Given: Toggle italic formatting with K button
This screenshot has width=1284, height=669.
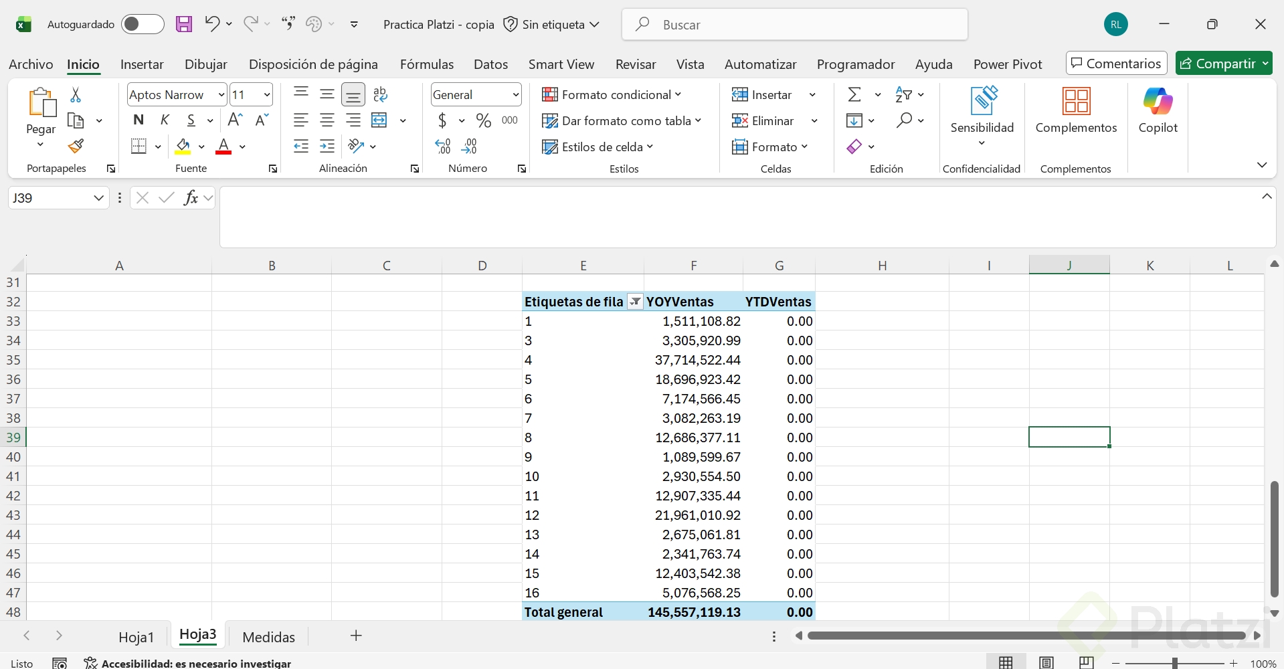Looking at the screenshot, I should click(165, 120).
